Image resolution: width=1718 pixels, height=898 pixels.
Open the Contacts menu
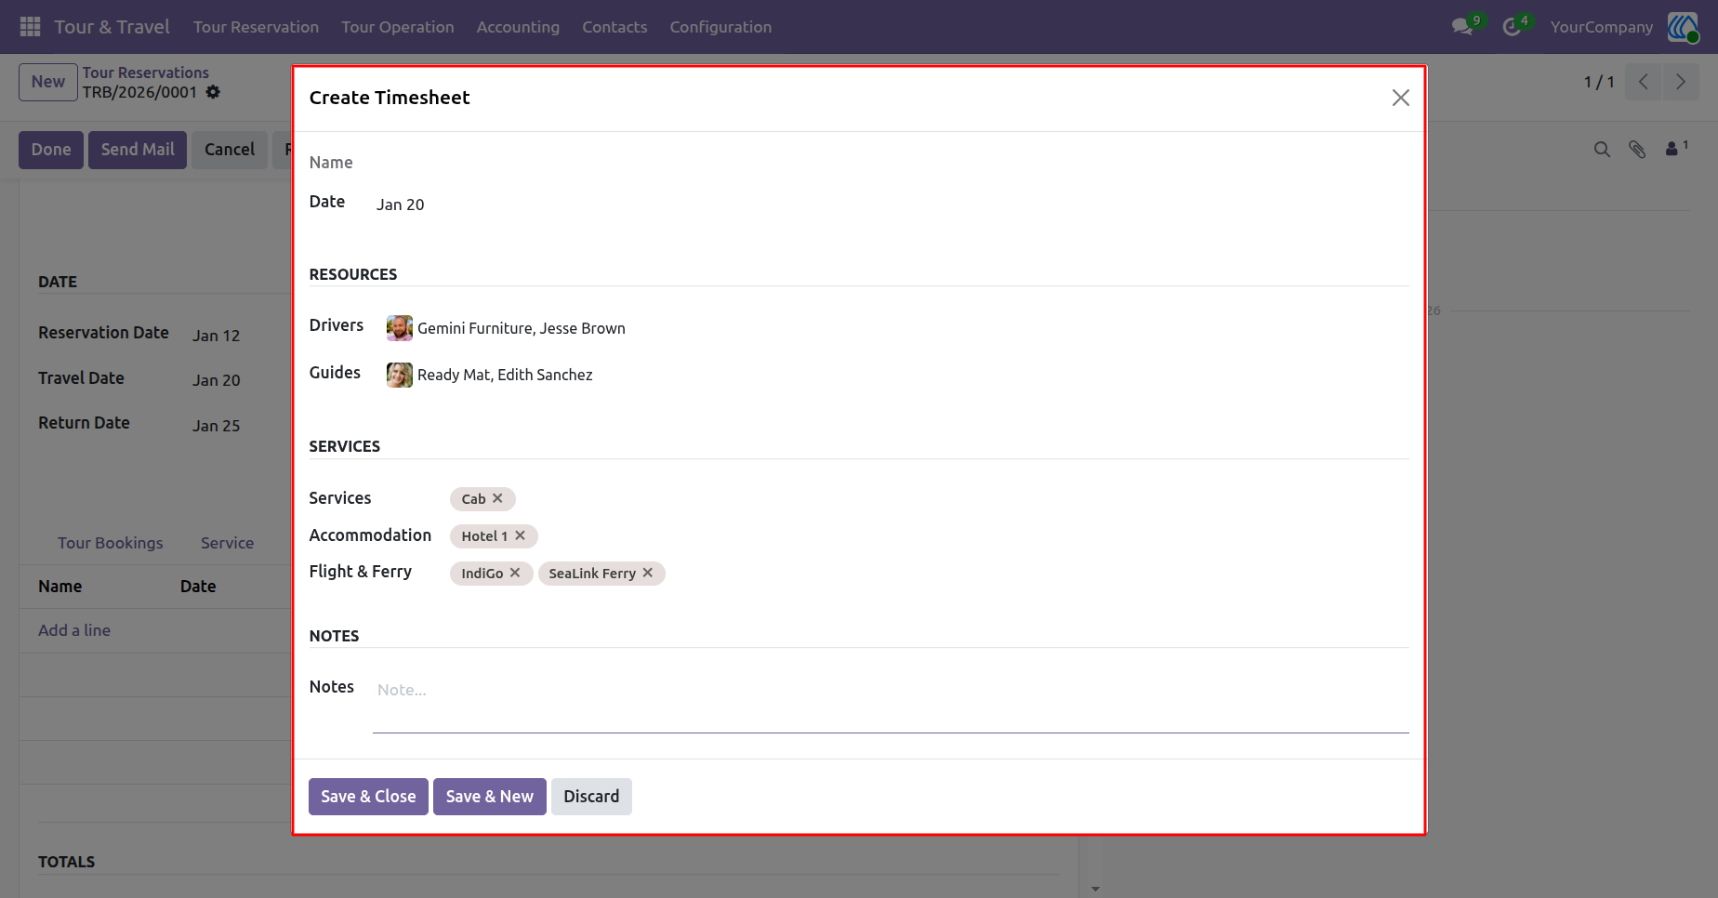pyautogui.click(x=615, y=27)
